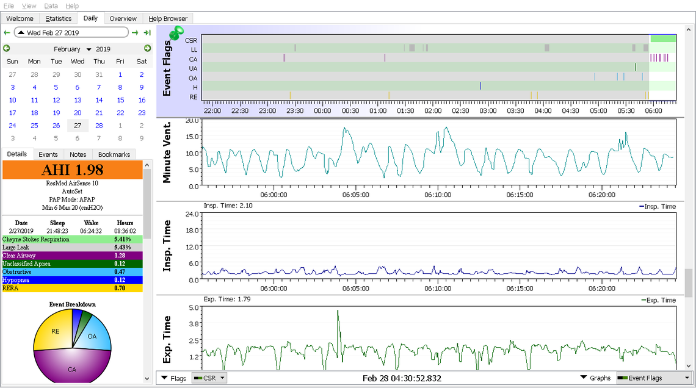Click next month green circle arrow
Screen dimensions: 696x391
[147, 49]
